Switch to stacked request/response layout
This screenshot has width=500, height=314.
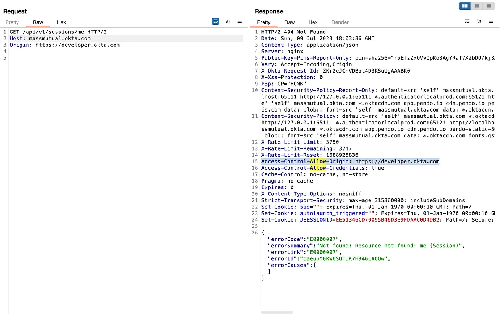point(476,6)
